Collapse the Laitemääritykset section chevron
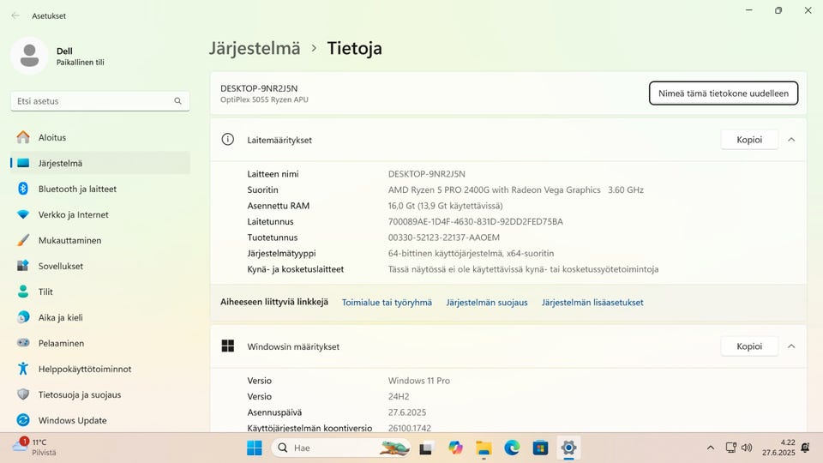 (x=791, y=140)
